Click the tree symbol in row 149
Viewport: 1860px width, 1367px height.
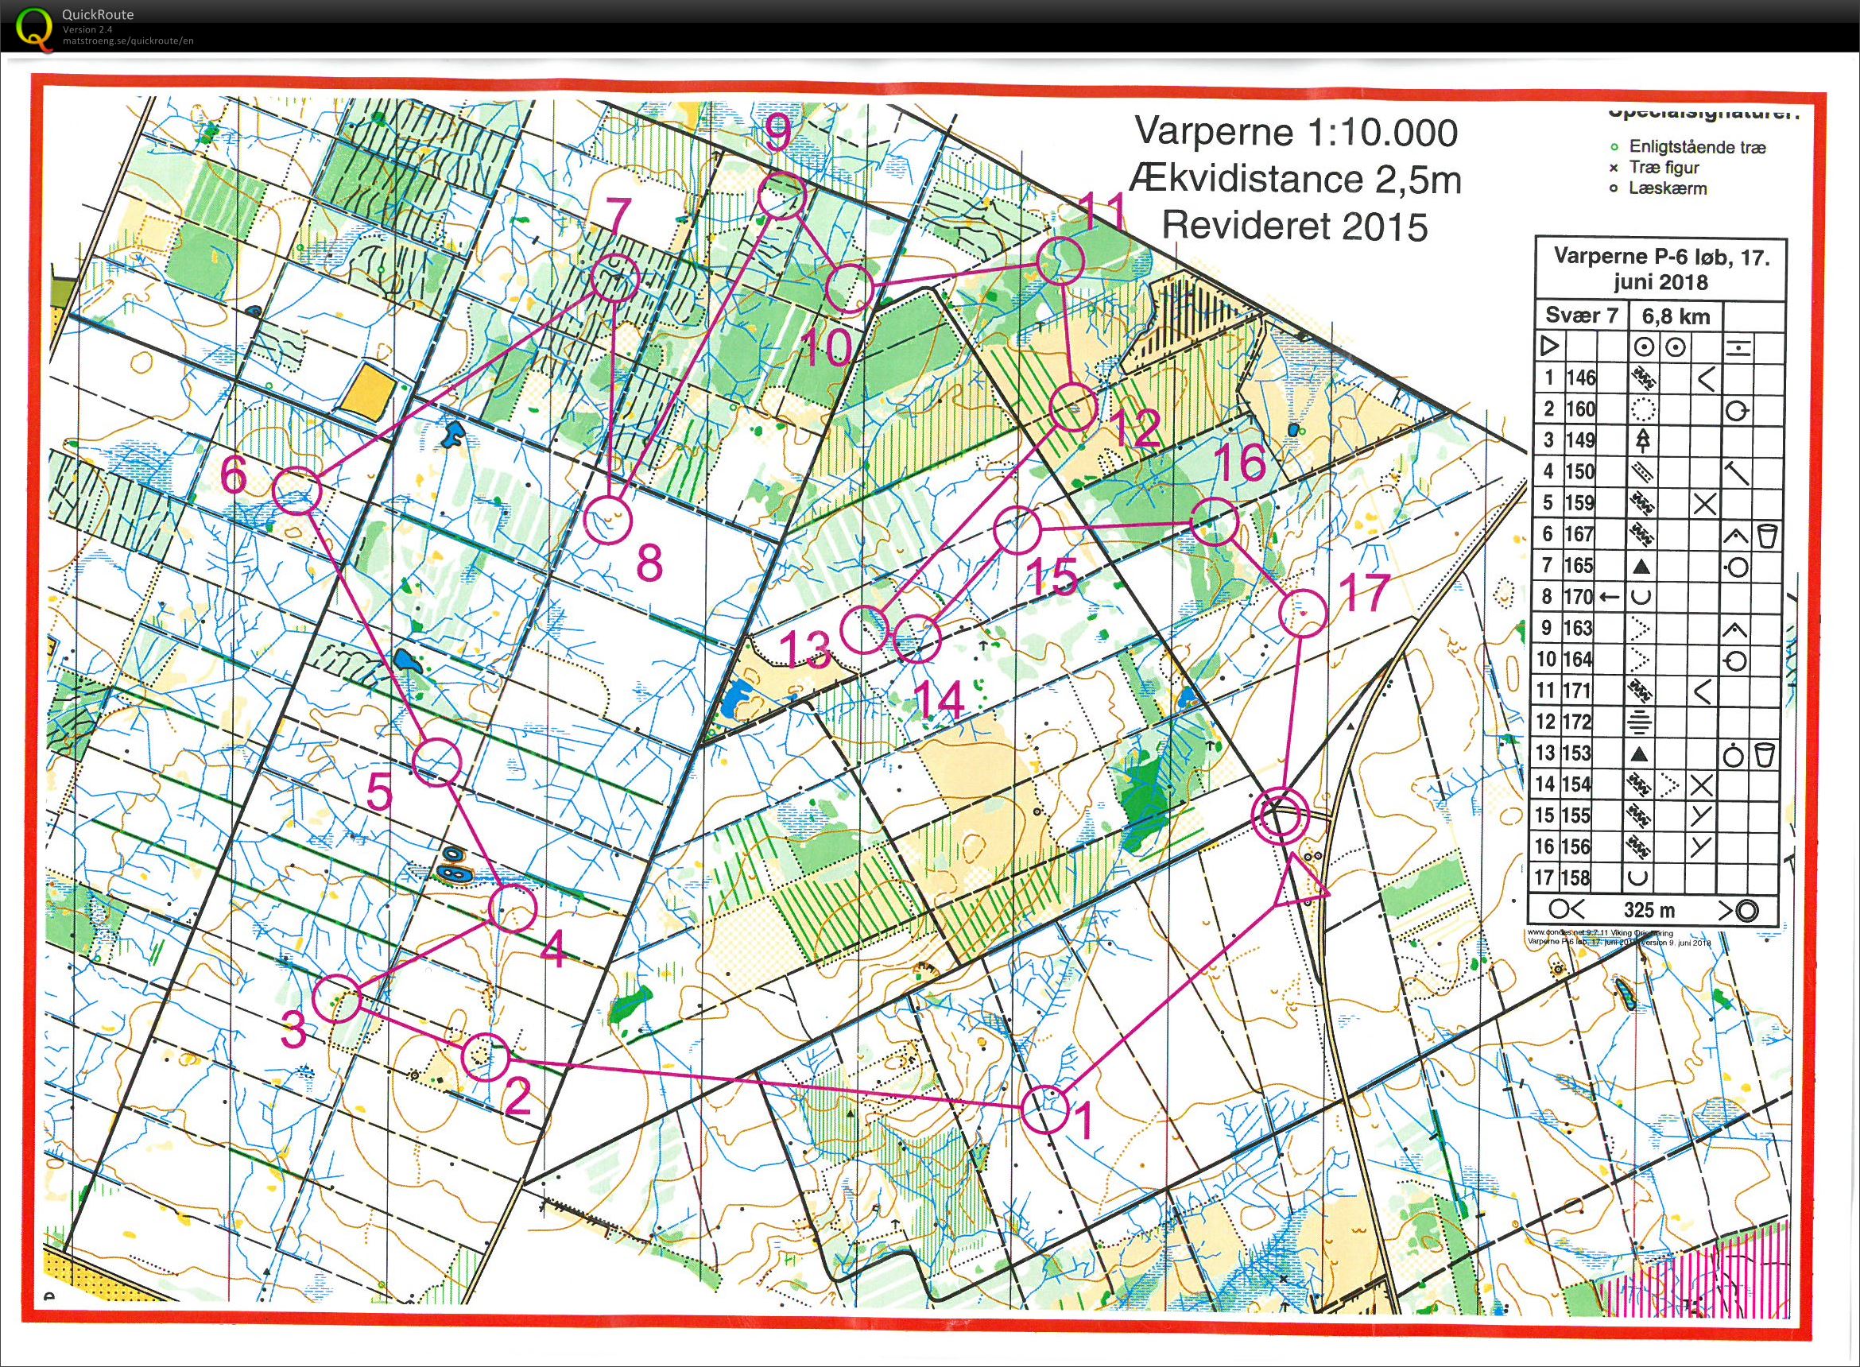pos(1641,440)
